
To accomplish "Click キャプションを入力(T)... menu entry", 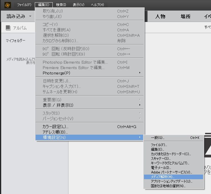I will pyautogui.click(x=90, y=86).
